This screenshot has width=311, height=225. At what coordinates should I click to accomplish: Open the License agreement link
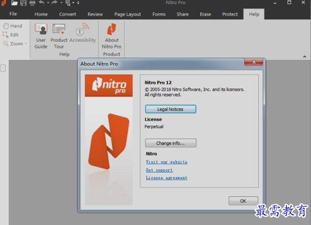tap(167, 178)
